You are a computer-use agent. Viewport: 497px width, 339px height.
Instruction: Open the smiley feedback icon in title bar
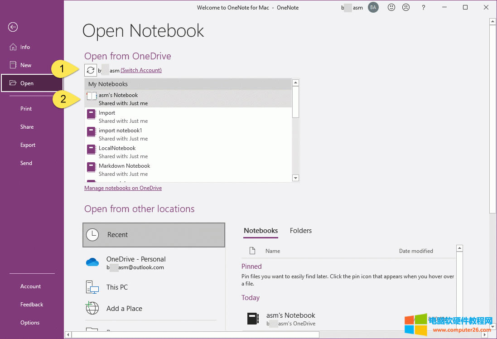coord(391,7)
